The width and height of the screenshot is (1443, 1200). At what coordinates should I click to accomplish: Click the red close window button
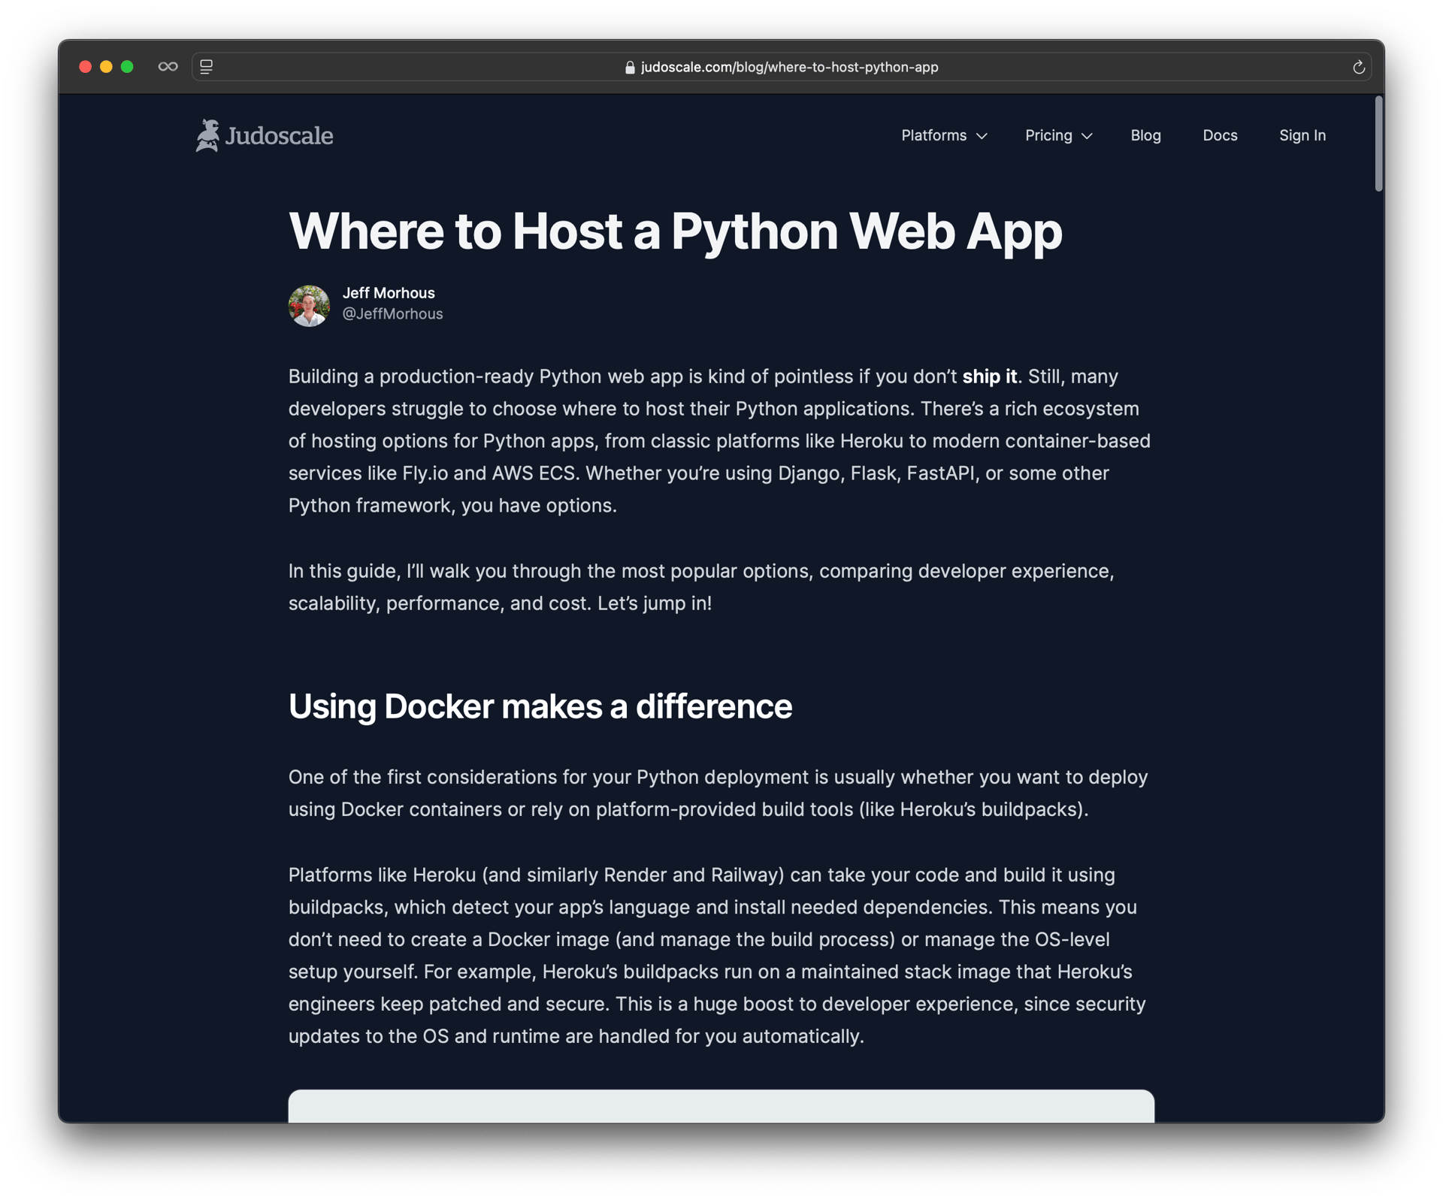pyautogui.click(x=85, y=67)
